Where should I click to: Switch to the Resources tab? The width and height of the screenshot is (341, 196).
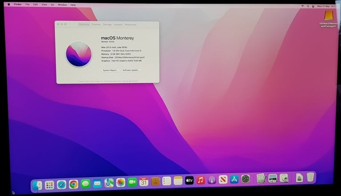[x=131, y=24]
